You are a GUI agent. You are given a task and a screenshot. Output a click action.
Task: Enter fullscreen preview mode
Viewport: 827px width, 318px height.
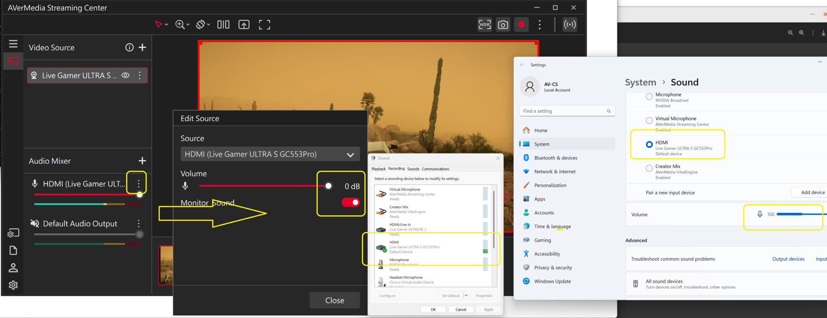(264, 25)
